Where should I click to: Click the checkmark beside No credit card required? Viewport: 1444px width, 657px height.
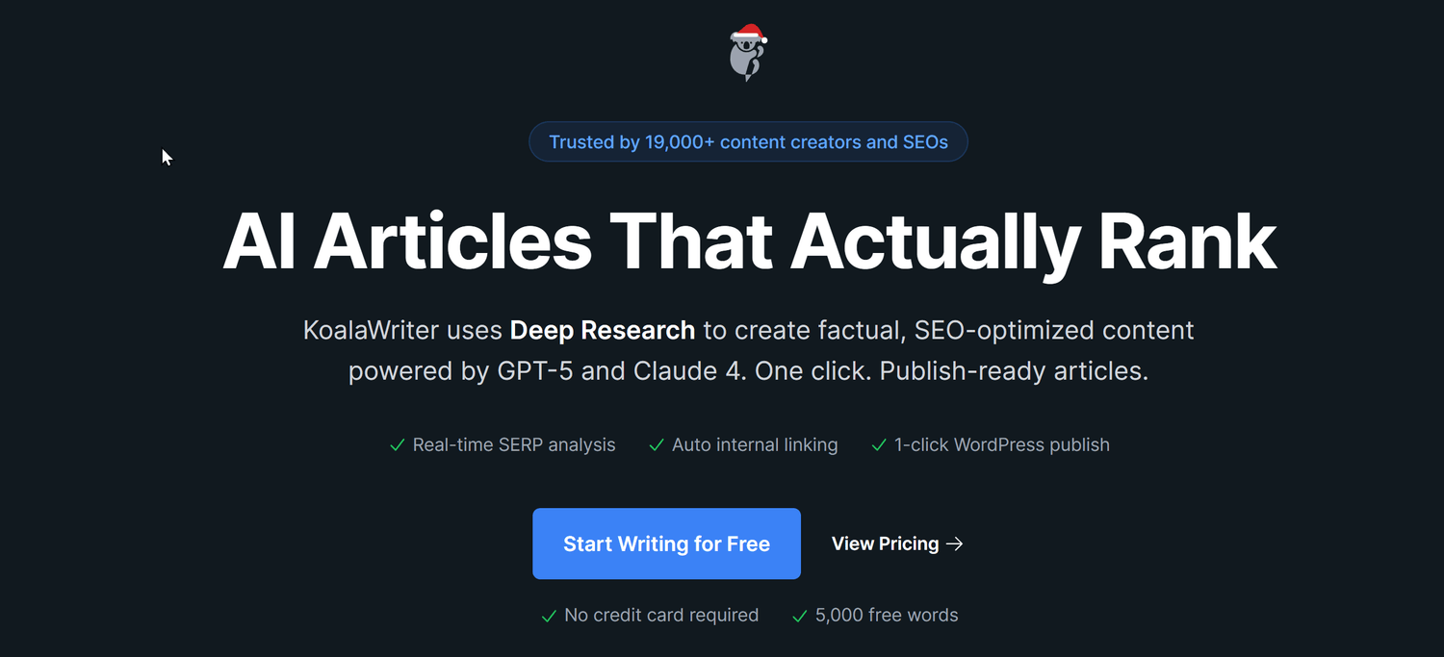click(550, 615)
